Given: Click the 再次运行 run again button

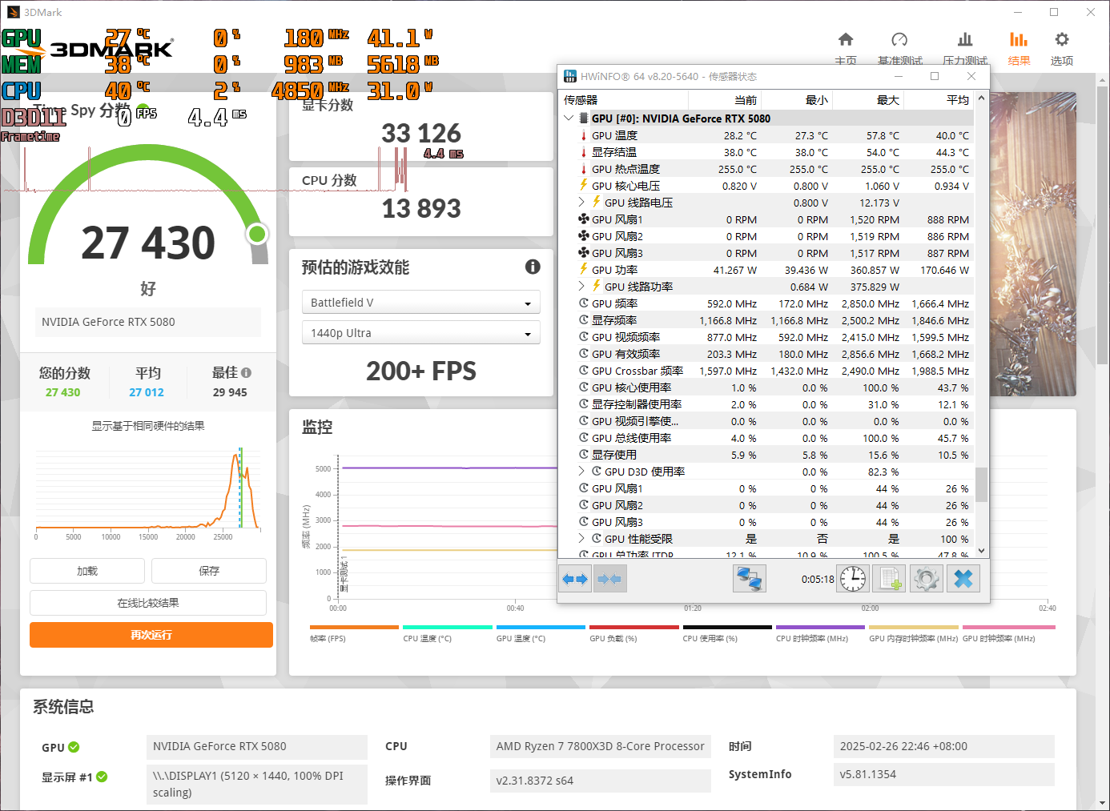Looking at the screenshot, I should 151,635.
